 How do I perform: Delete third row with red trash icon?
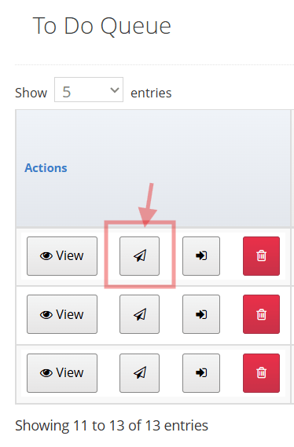point(261,373)
